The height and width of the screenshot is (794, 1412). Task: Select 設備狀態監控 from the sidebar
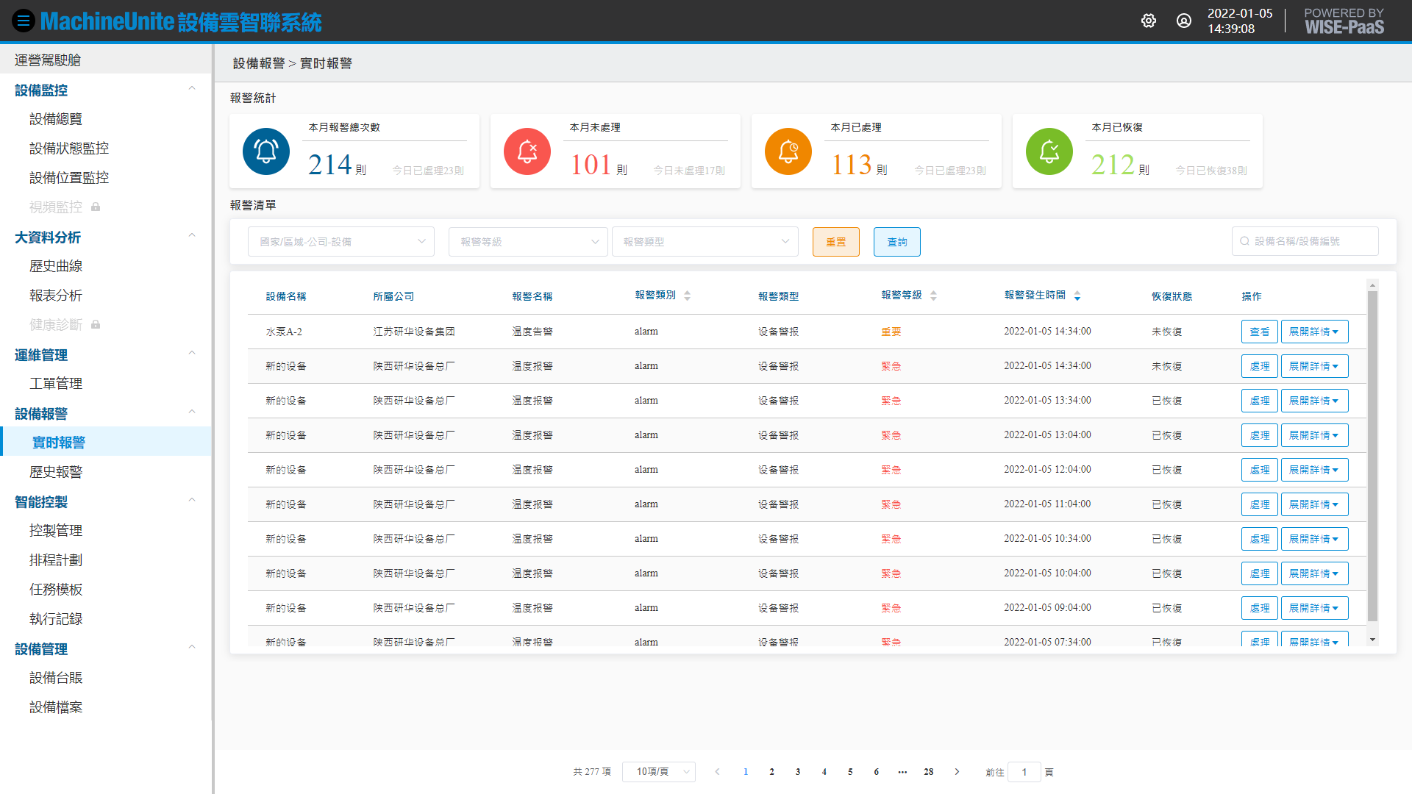[x=69, y=149]
